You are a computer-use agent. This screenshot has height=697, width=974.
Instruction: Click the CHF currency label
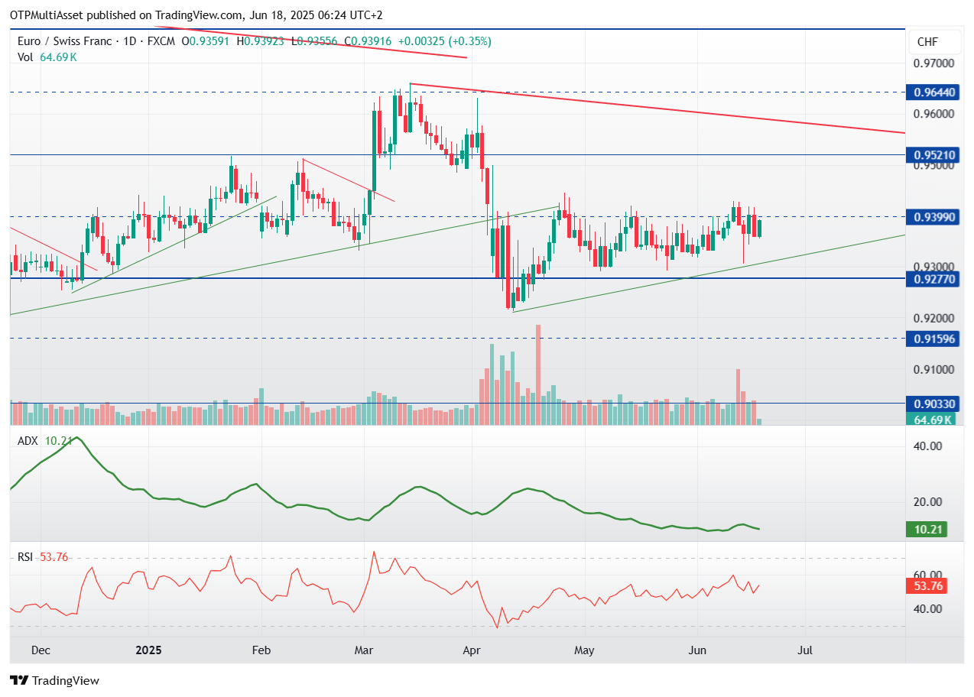coord(927,42)
